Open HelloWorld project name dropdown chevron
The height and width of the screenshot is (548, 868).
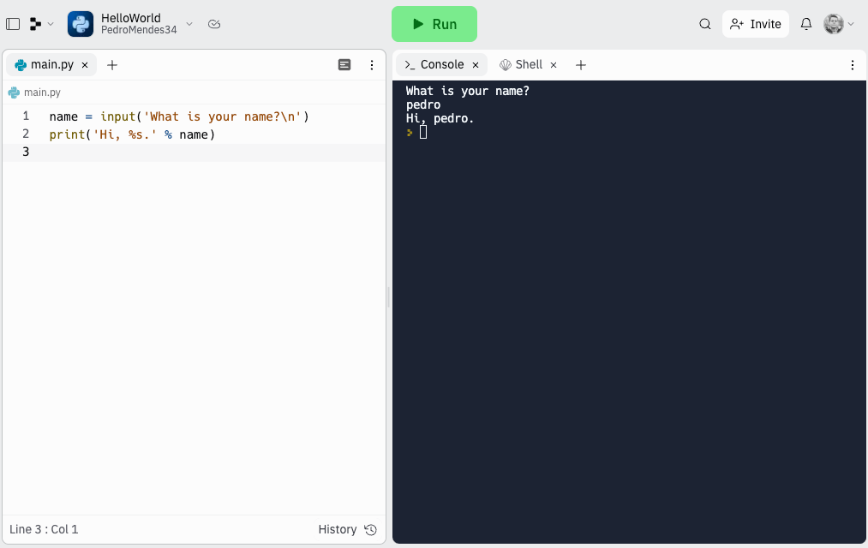[x=189, y=24]
